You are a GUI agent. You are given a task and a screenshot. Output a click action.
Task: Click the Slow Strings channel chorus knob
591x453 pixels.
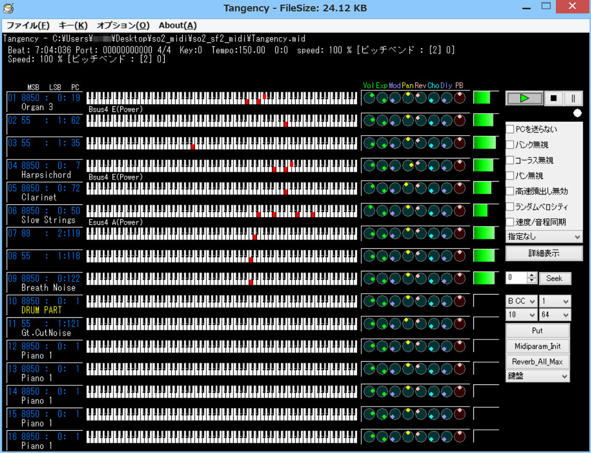[x=434, y=211]
